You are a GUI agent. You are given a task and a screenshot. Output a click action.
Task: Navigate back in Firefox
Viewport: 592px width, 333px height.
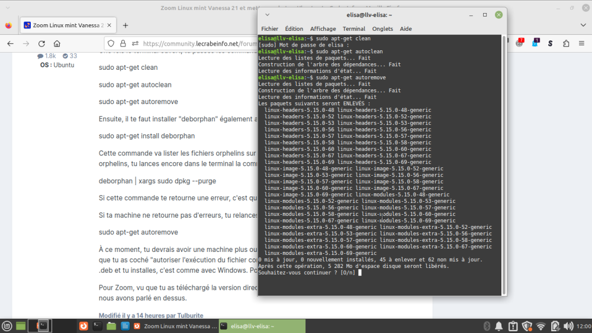tap(10, 43)
